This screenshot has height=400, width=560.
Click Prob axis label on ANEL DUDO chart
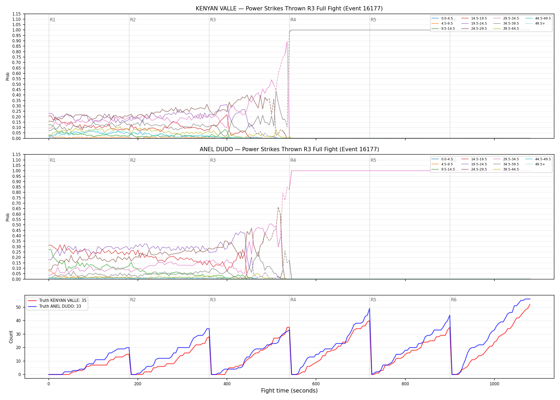[x=8, y=217]
